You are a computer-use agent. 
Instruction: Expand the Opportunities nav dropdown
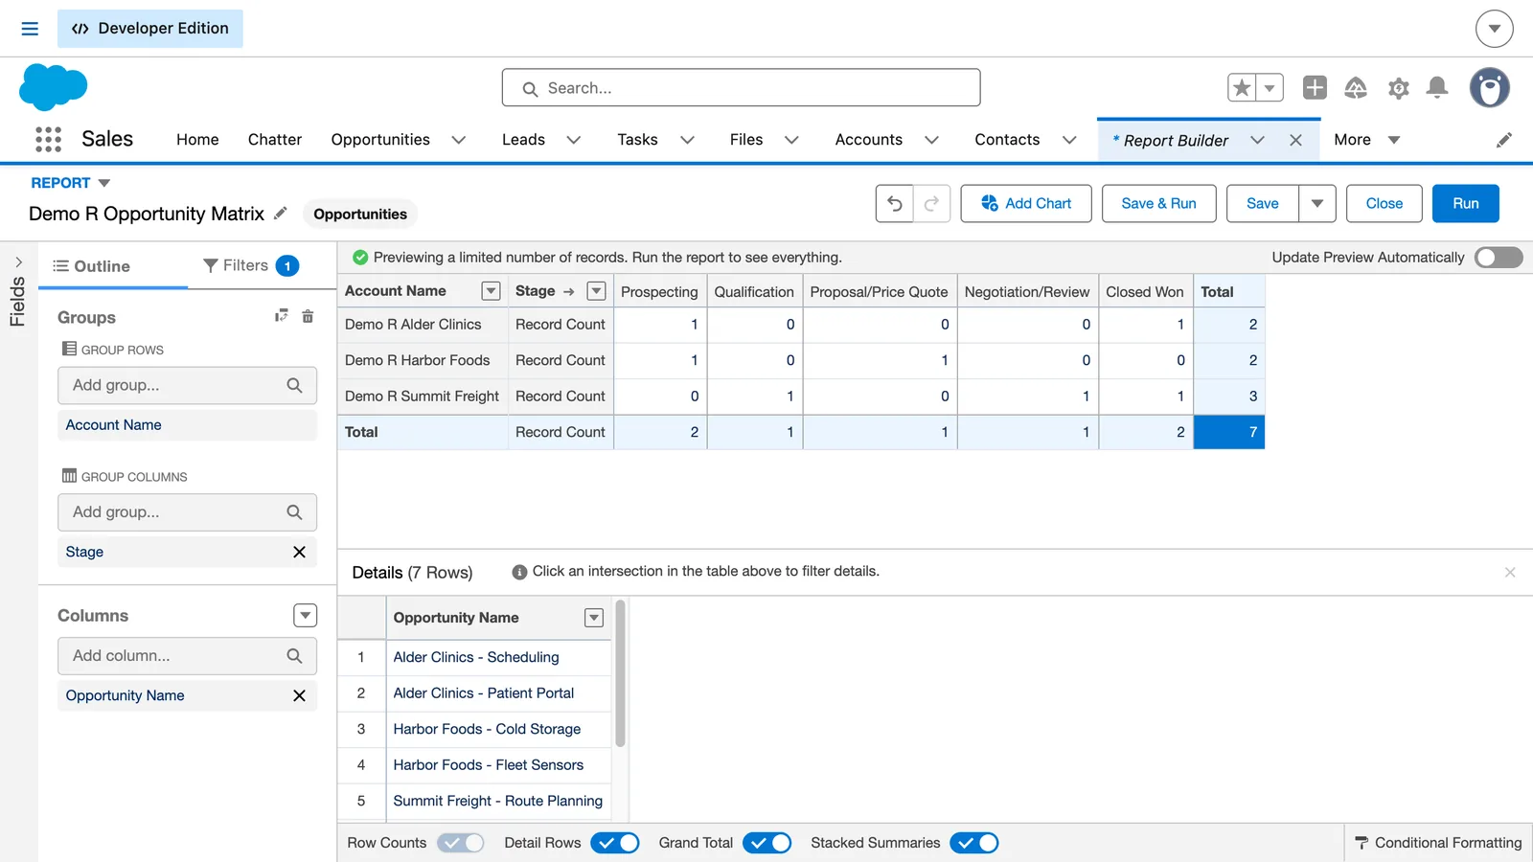click(x=459, y=140)
